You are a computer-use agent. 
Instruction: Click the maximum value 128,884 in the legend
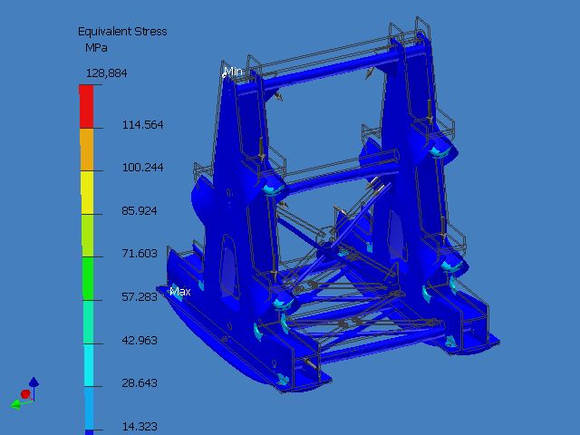click(x=107, y=73)
